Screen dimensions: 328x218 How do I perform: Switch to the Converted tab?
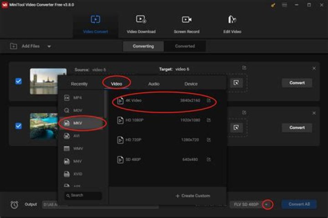point(185,46)
